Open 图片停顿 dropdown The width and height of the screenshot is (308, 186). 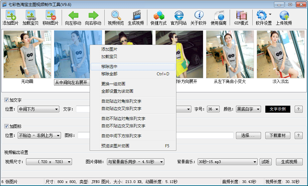[x=136, y=162]
